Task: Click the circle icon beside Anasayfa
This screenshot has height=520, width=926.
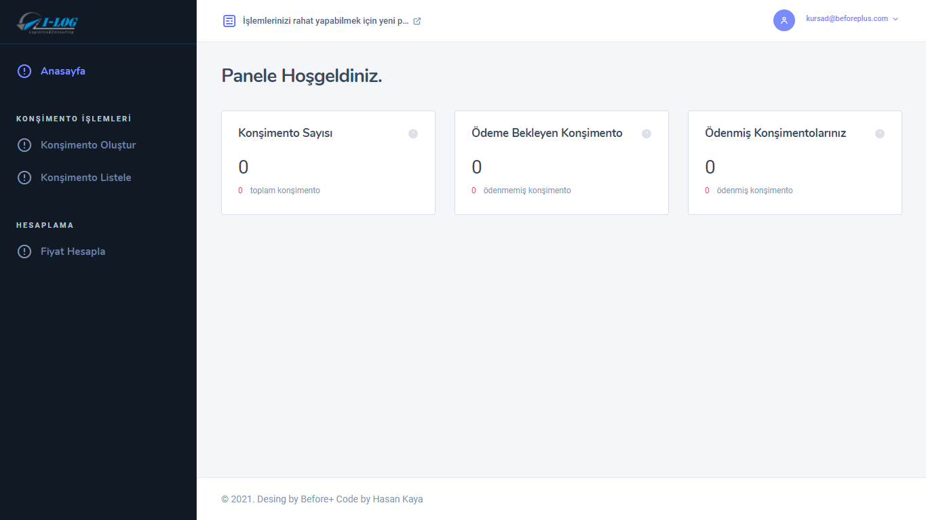Action: (x=24, y=71)
